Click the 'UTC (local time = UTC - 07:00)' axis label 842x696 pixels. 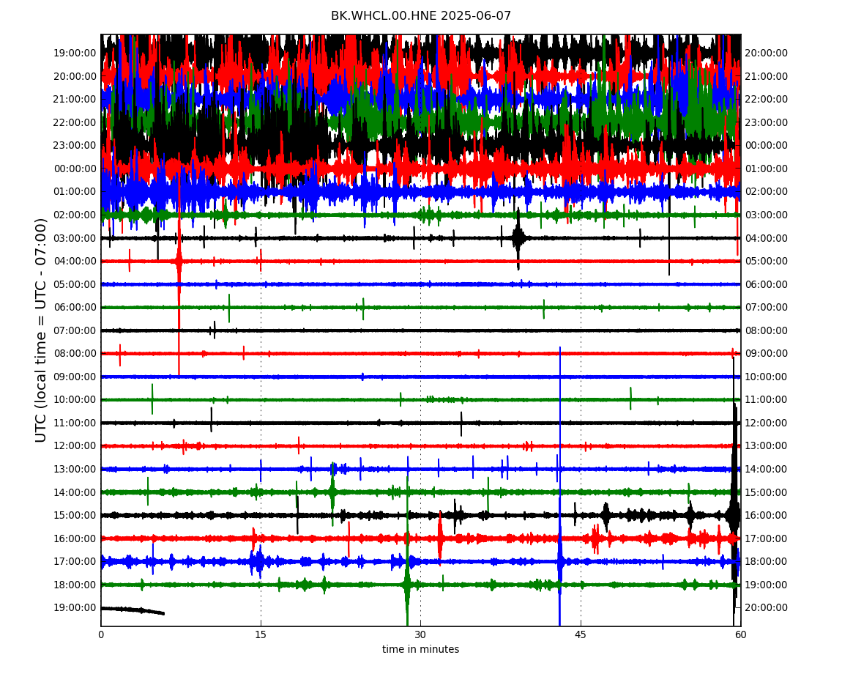pos(41,330)
